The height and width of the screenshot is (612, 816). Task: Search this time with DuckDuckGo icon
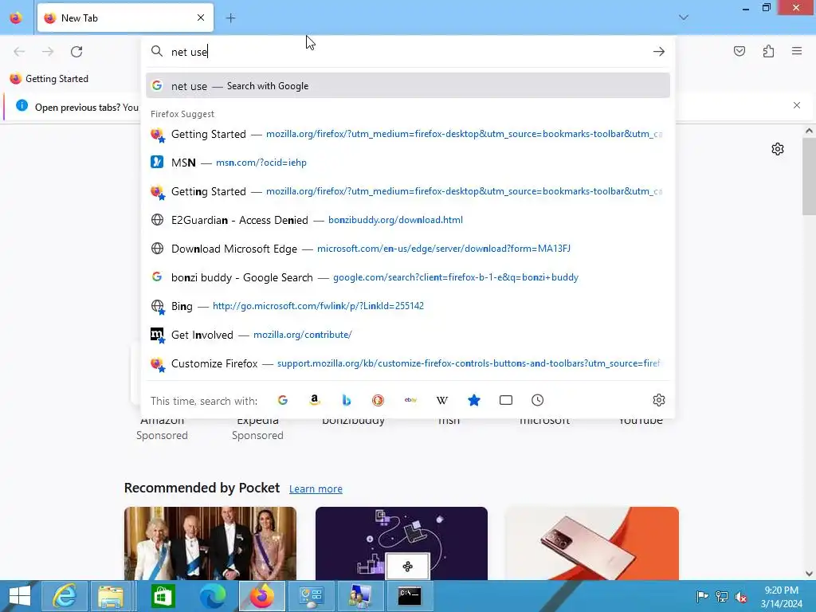pyautogui.click(x=378, y=400)
